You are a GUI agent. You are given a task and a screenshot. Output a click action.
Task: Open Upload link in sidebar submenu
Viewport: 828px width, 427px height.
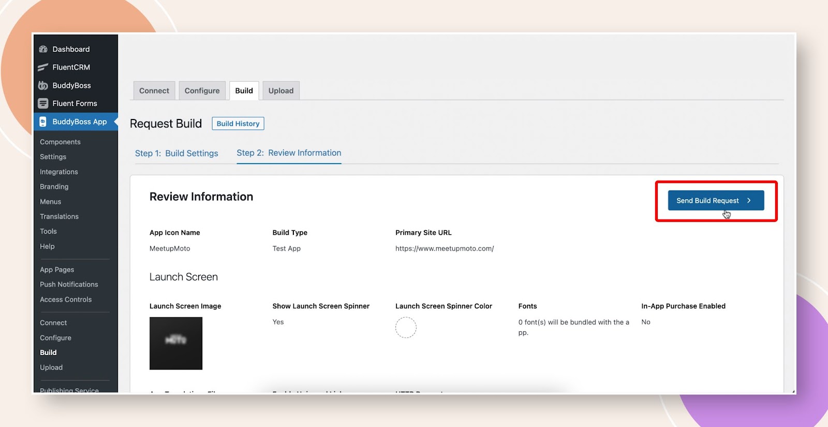51,367
